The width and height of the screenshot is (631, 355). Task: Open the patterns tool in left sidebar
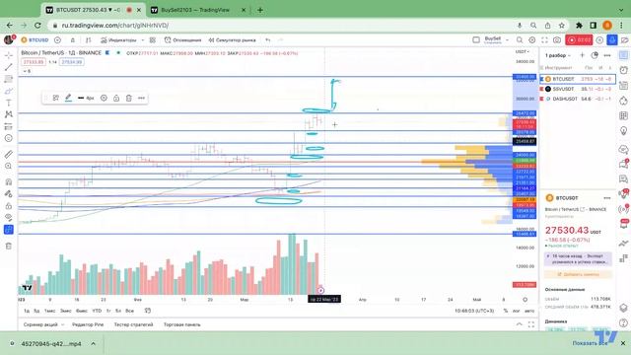pyautogui.click(x=9, y=114)
